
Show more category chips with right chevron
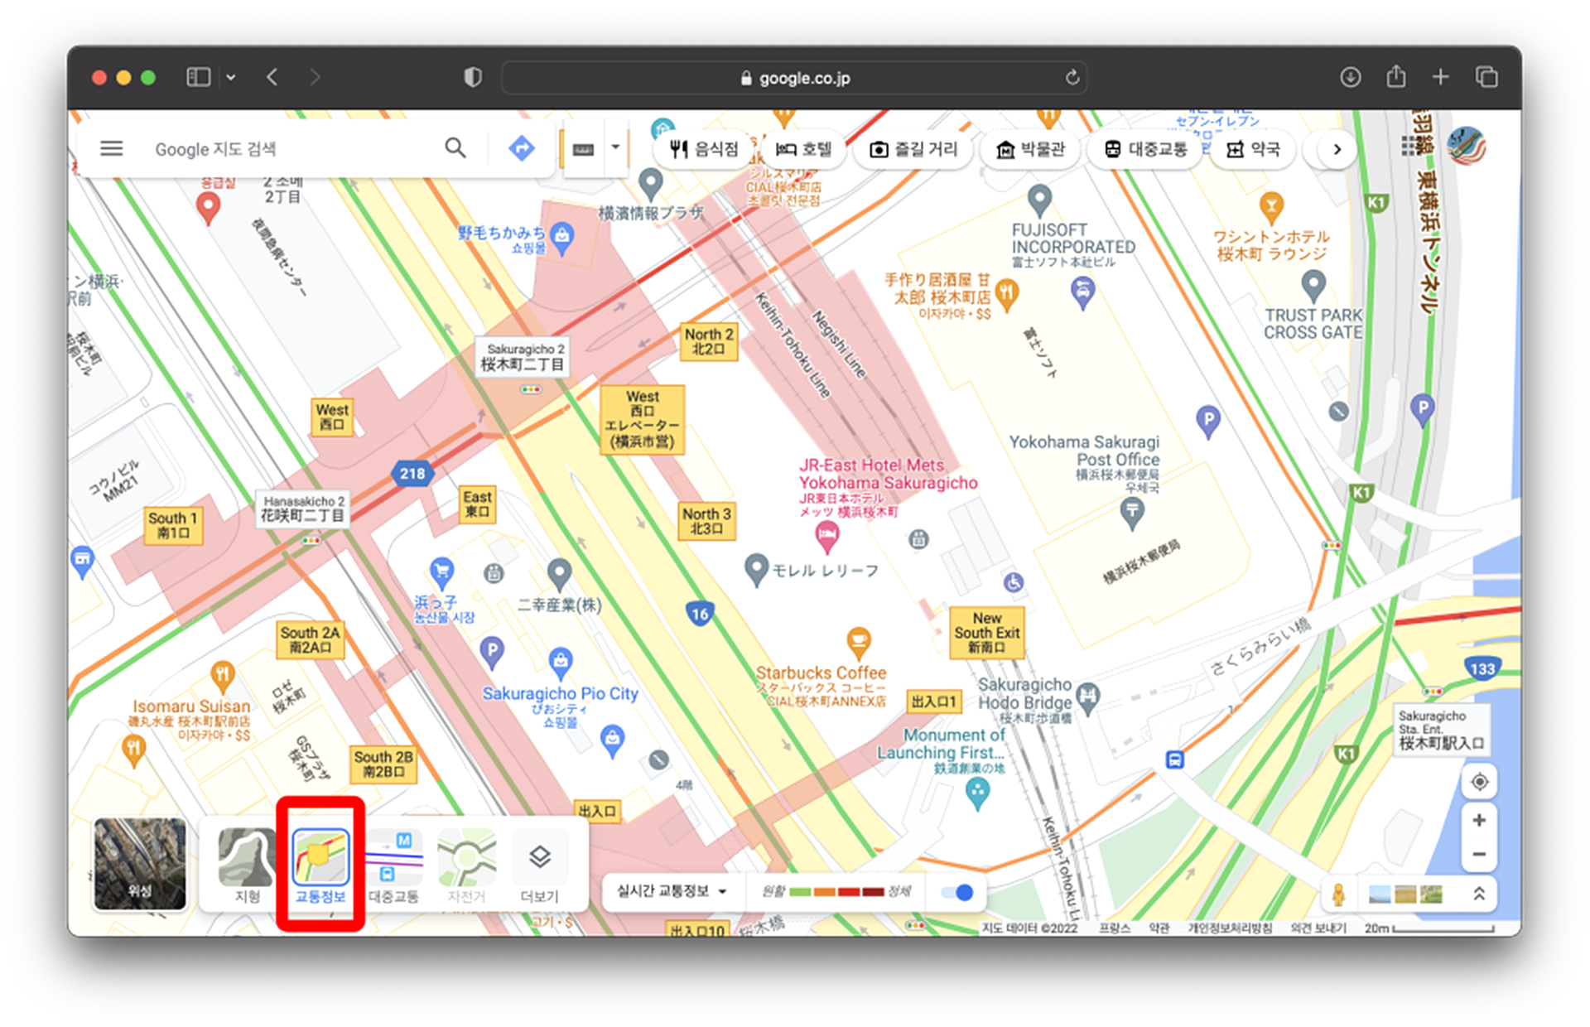[x=1337, y=149]
